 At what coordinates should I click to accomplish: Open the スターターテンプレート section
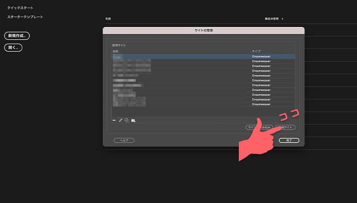(25, 17)
